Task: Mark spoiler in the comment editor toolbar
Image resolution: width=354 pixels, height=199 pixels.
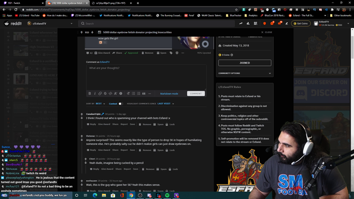Action: point(121,93)
